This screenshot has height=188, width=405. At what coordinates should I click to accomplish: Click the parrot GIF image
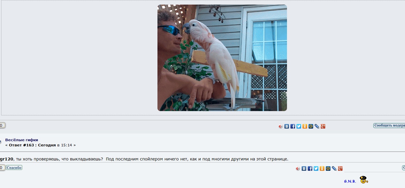(222, 58)
